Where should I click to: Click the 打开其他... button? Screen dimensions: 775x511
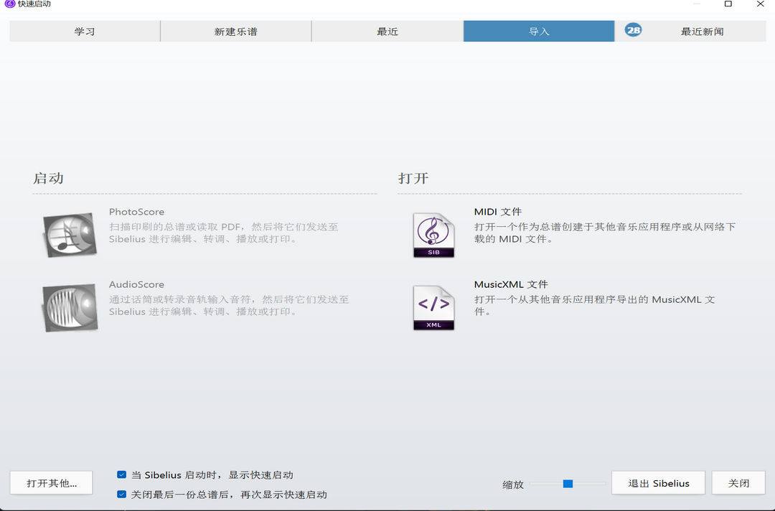click(x=52, y=483)
